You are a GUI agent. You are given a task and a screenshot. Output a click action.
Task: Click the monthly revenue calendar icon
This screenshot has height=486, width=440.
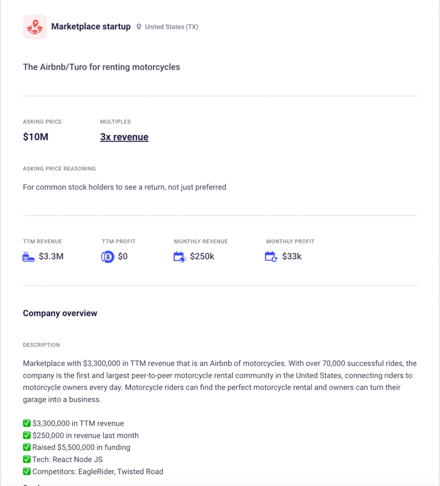tap(180, 257)
